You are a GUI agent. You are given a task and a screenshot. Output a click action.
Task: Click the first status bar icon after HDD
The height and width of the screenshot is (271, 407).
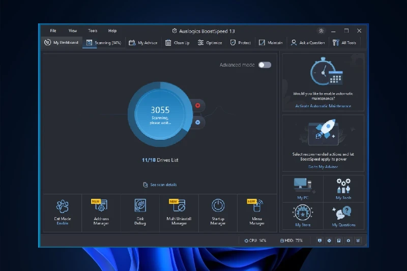319,240
